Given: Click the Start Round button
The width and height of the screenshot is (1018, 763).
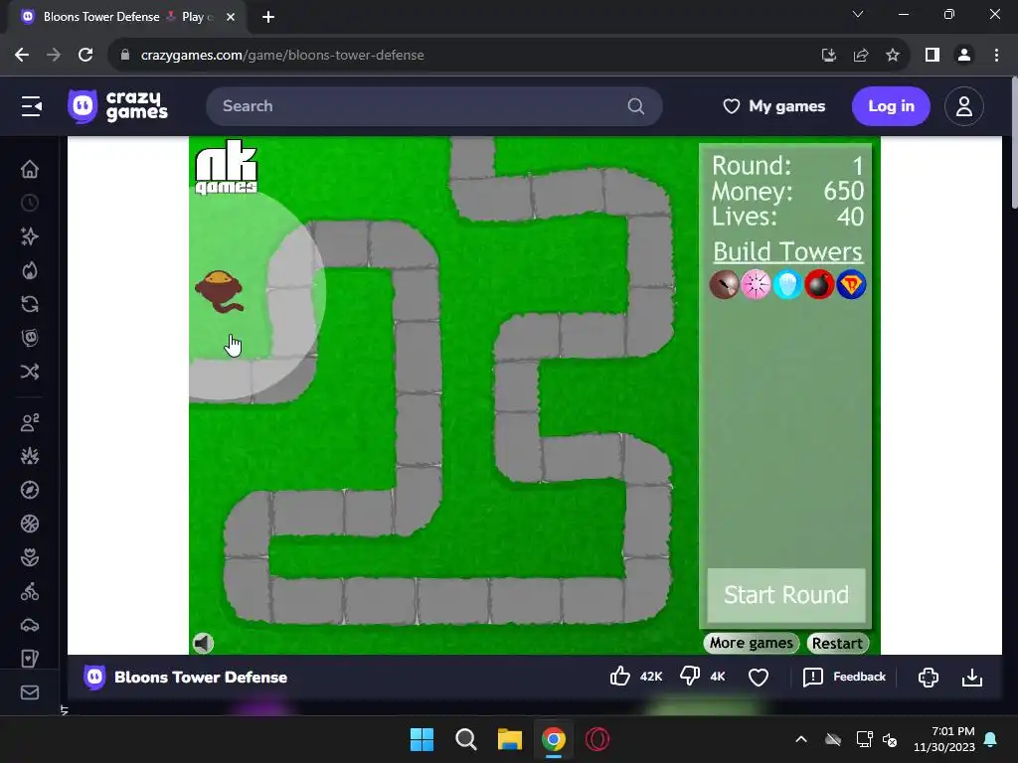Looking at the screenshot, I should click(786, 595).
